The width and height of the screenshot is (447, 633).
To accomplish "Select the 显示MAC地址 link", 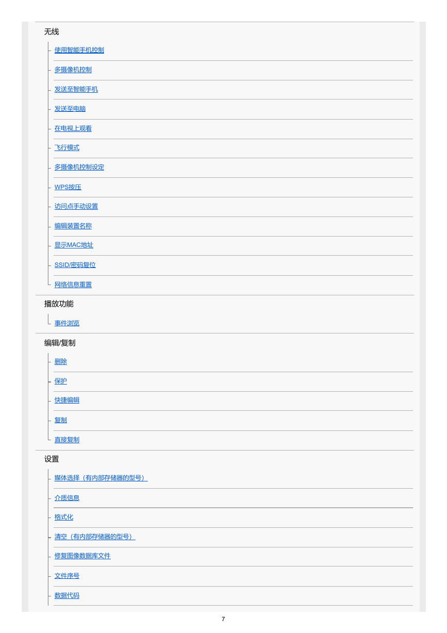I will point(74,245).
